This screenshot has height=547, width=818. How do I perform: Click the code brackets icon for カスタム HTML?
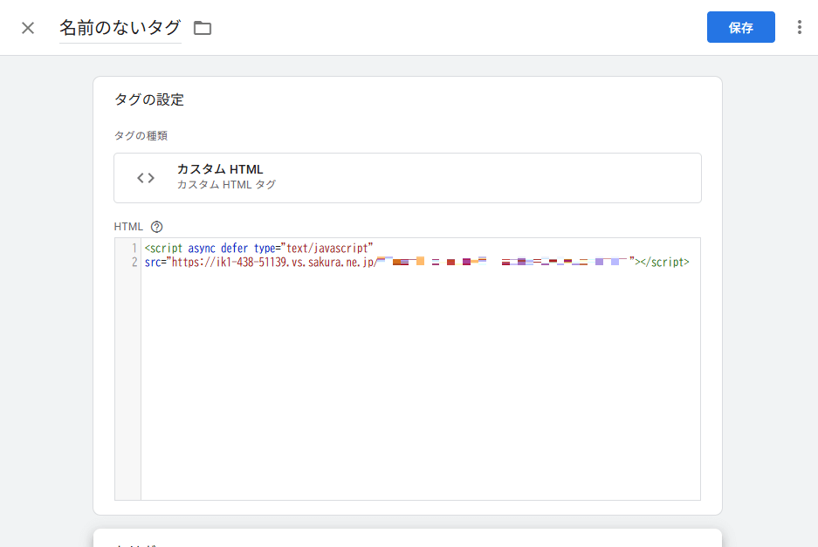click(146, 178)
